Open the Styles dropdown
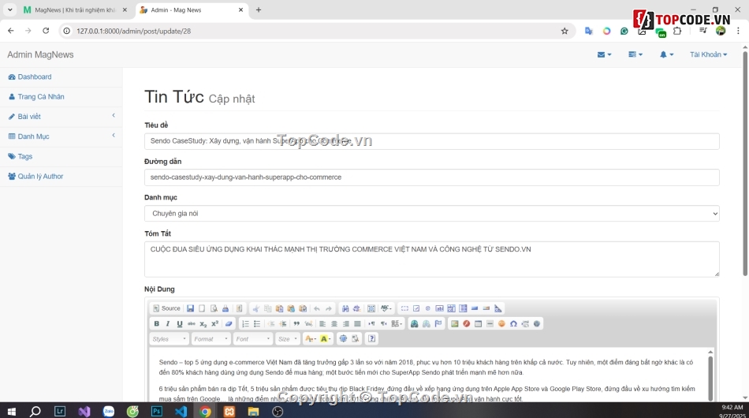 (169, 338)
